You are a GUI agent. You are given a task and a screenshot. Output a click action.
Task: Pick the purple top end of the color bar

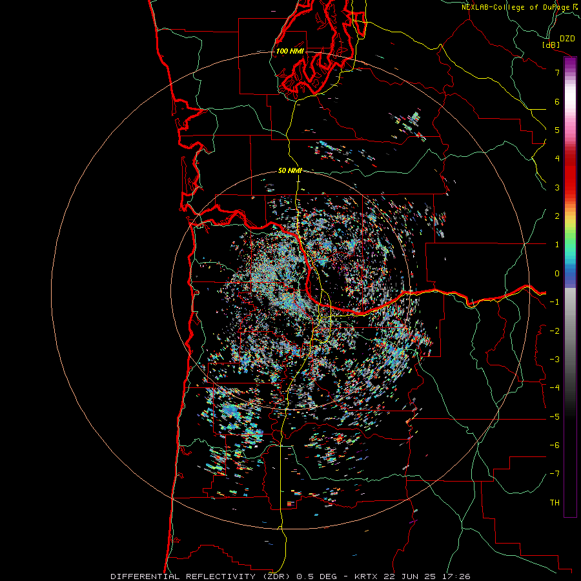tap(570, 62)
